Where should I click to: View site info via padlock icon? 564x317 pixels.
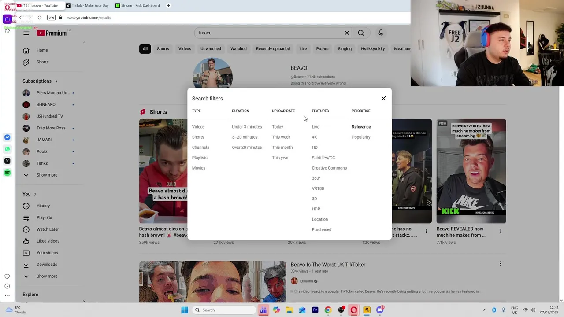coord(60,18)
